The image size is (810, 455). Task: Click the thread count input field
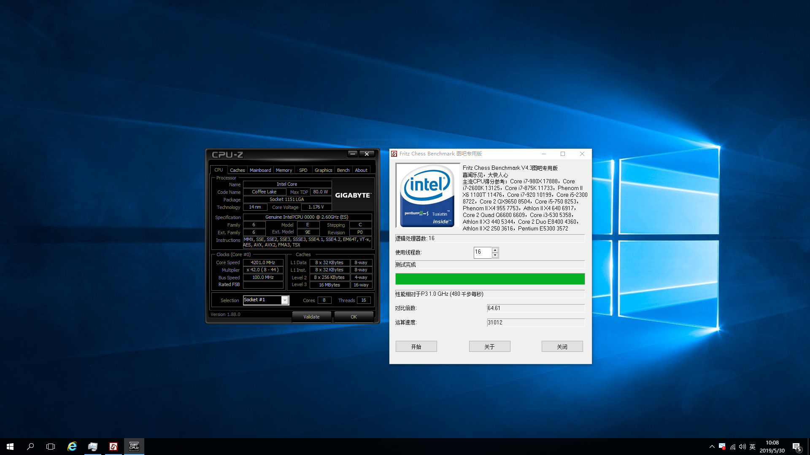point(482,252)
